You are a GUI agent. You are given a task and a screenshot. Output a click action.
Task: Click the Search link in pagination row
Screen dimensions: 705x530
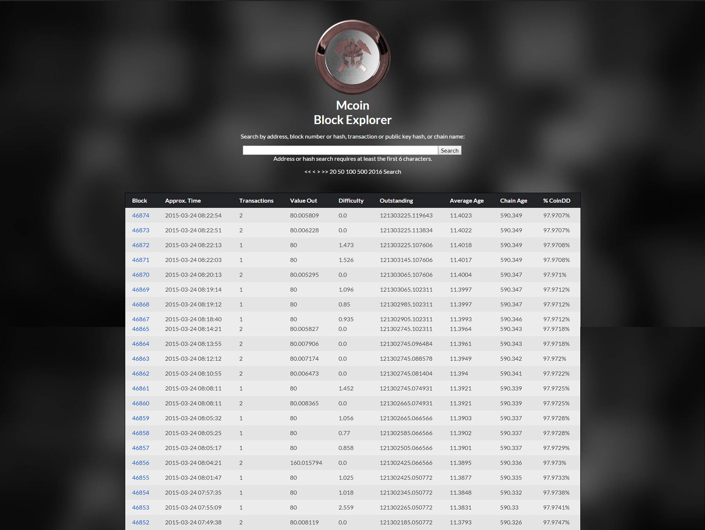click(392, 172)
